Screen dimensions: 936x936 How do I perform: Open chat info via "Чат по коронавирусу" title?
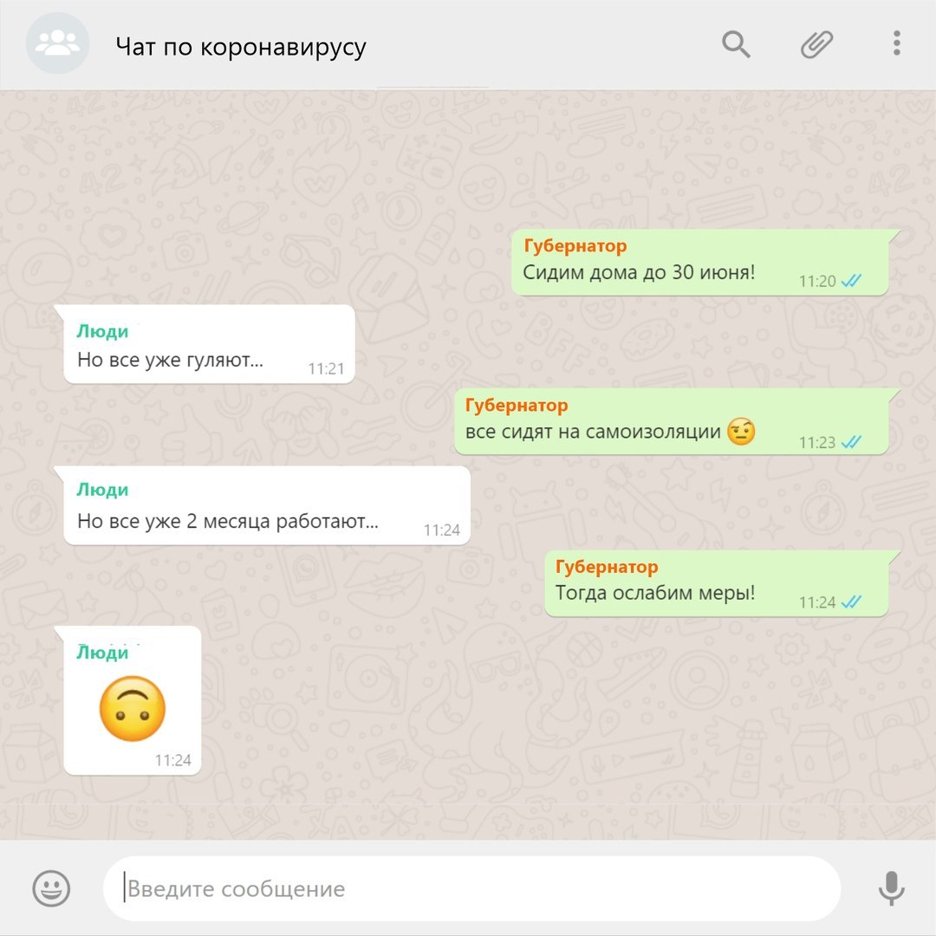pyautogui.click(x=241, y=47)
